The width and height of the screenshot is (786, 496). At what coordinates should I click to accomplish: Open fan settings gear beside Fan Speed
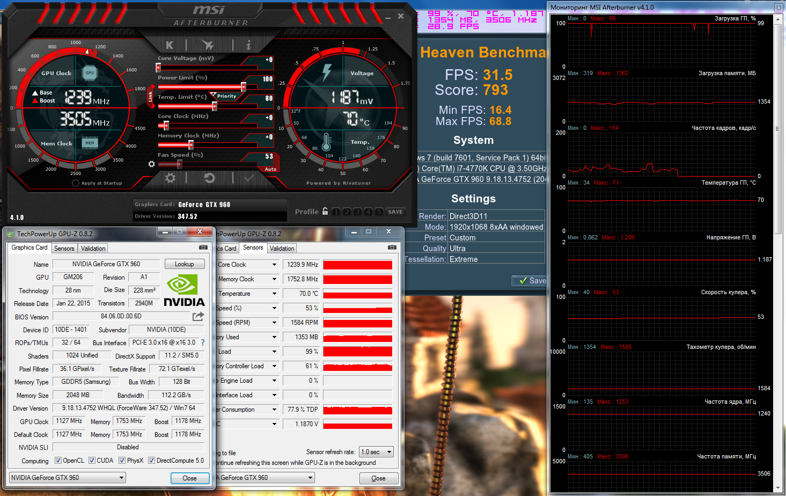click(151, 164)
